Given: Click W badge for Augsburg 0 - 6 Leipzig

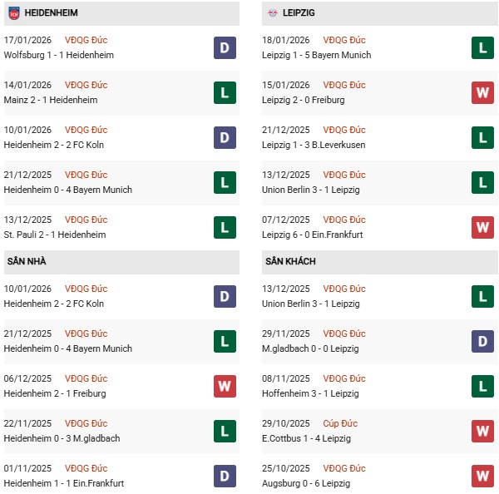Looking at the screenshot, I should coord(482,477).
